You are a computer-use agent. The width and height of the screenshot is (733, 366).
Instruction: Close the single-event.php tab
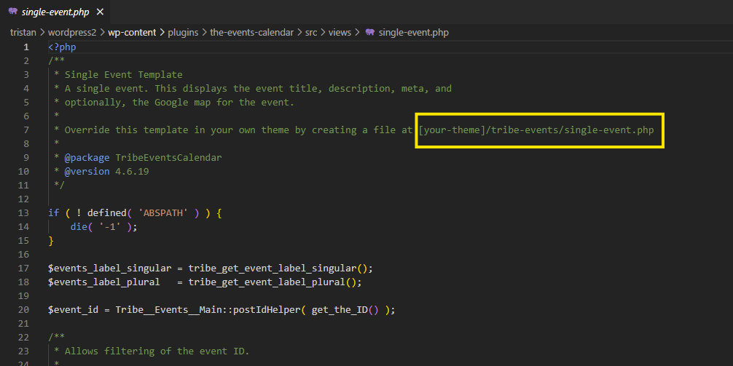pos(100,12)
